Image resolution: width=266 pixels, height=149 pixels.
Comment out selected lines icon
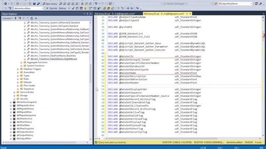118,8
